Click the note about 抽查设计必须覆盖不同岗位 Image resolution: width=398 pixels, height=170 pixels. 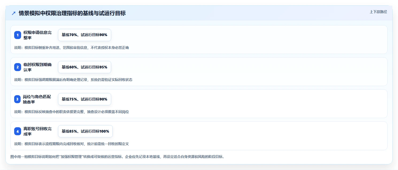pos(72,112)
